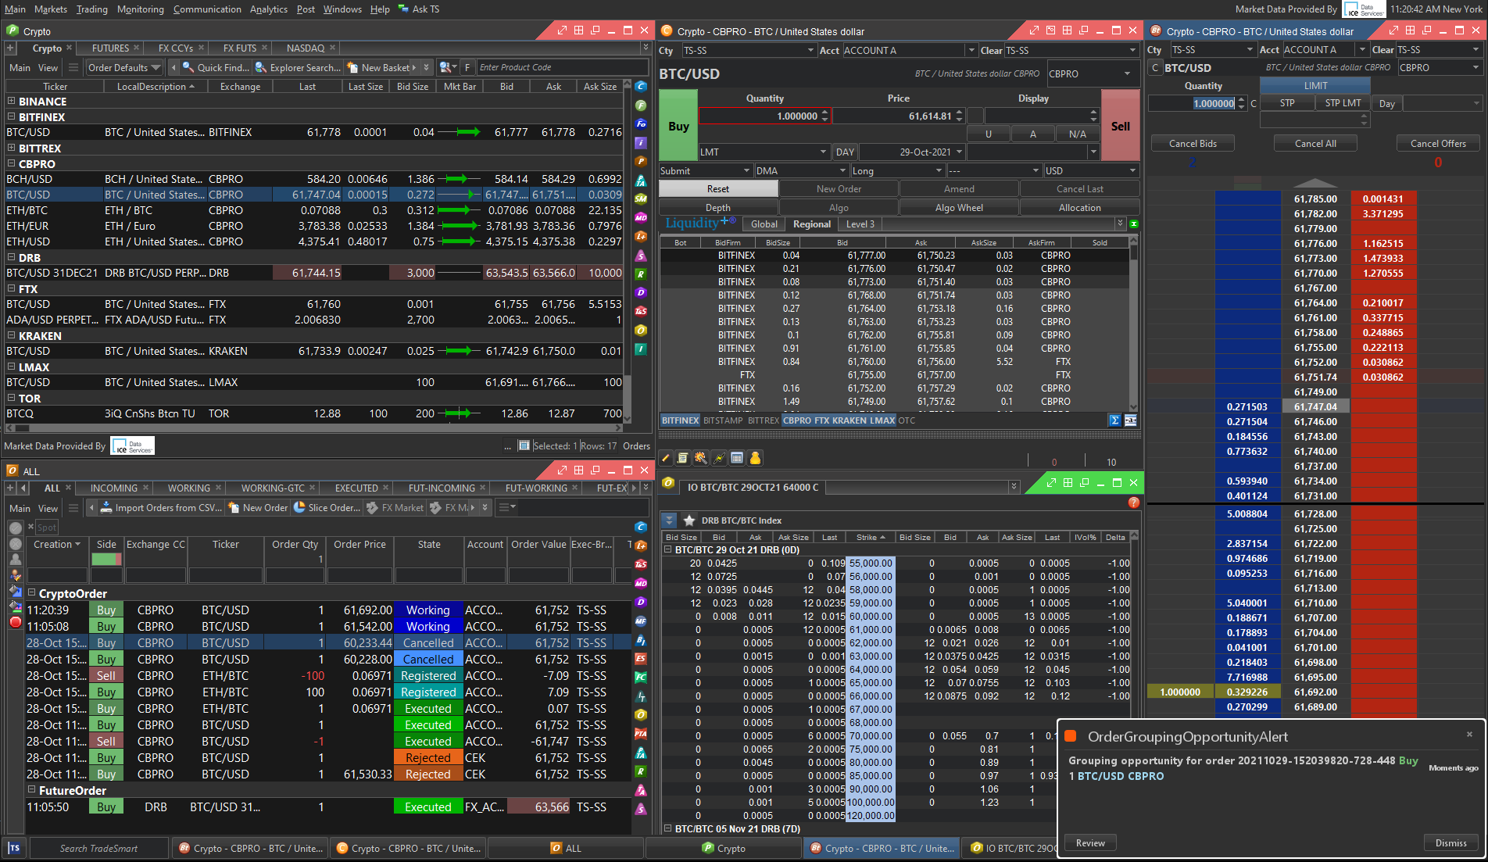Toggle the BITTREX exchange filter
Image resolution: width=1488 pixels, height=862 pixels.
(763, 420)
